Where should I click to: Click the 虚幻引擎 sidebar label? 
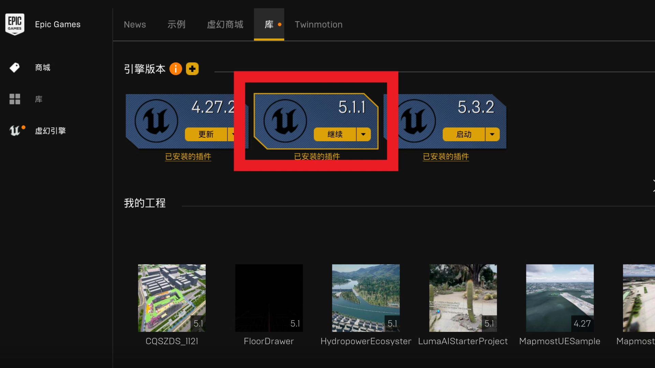pos(50,131)
